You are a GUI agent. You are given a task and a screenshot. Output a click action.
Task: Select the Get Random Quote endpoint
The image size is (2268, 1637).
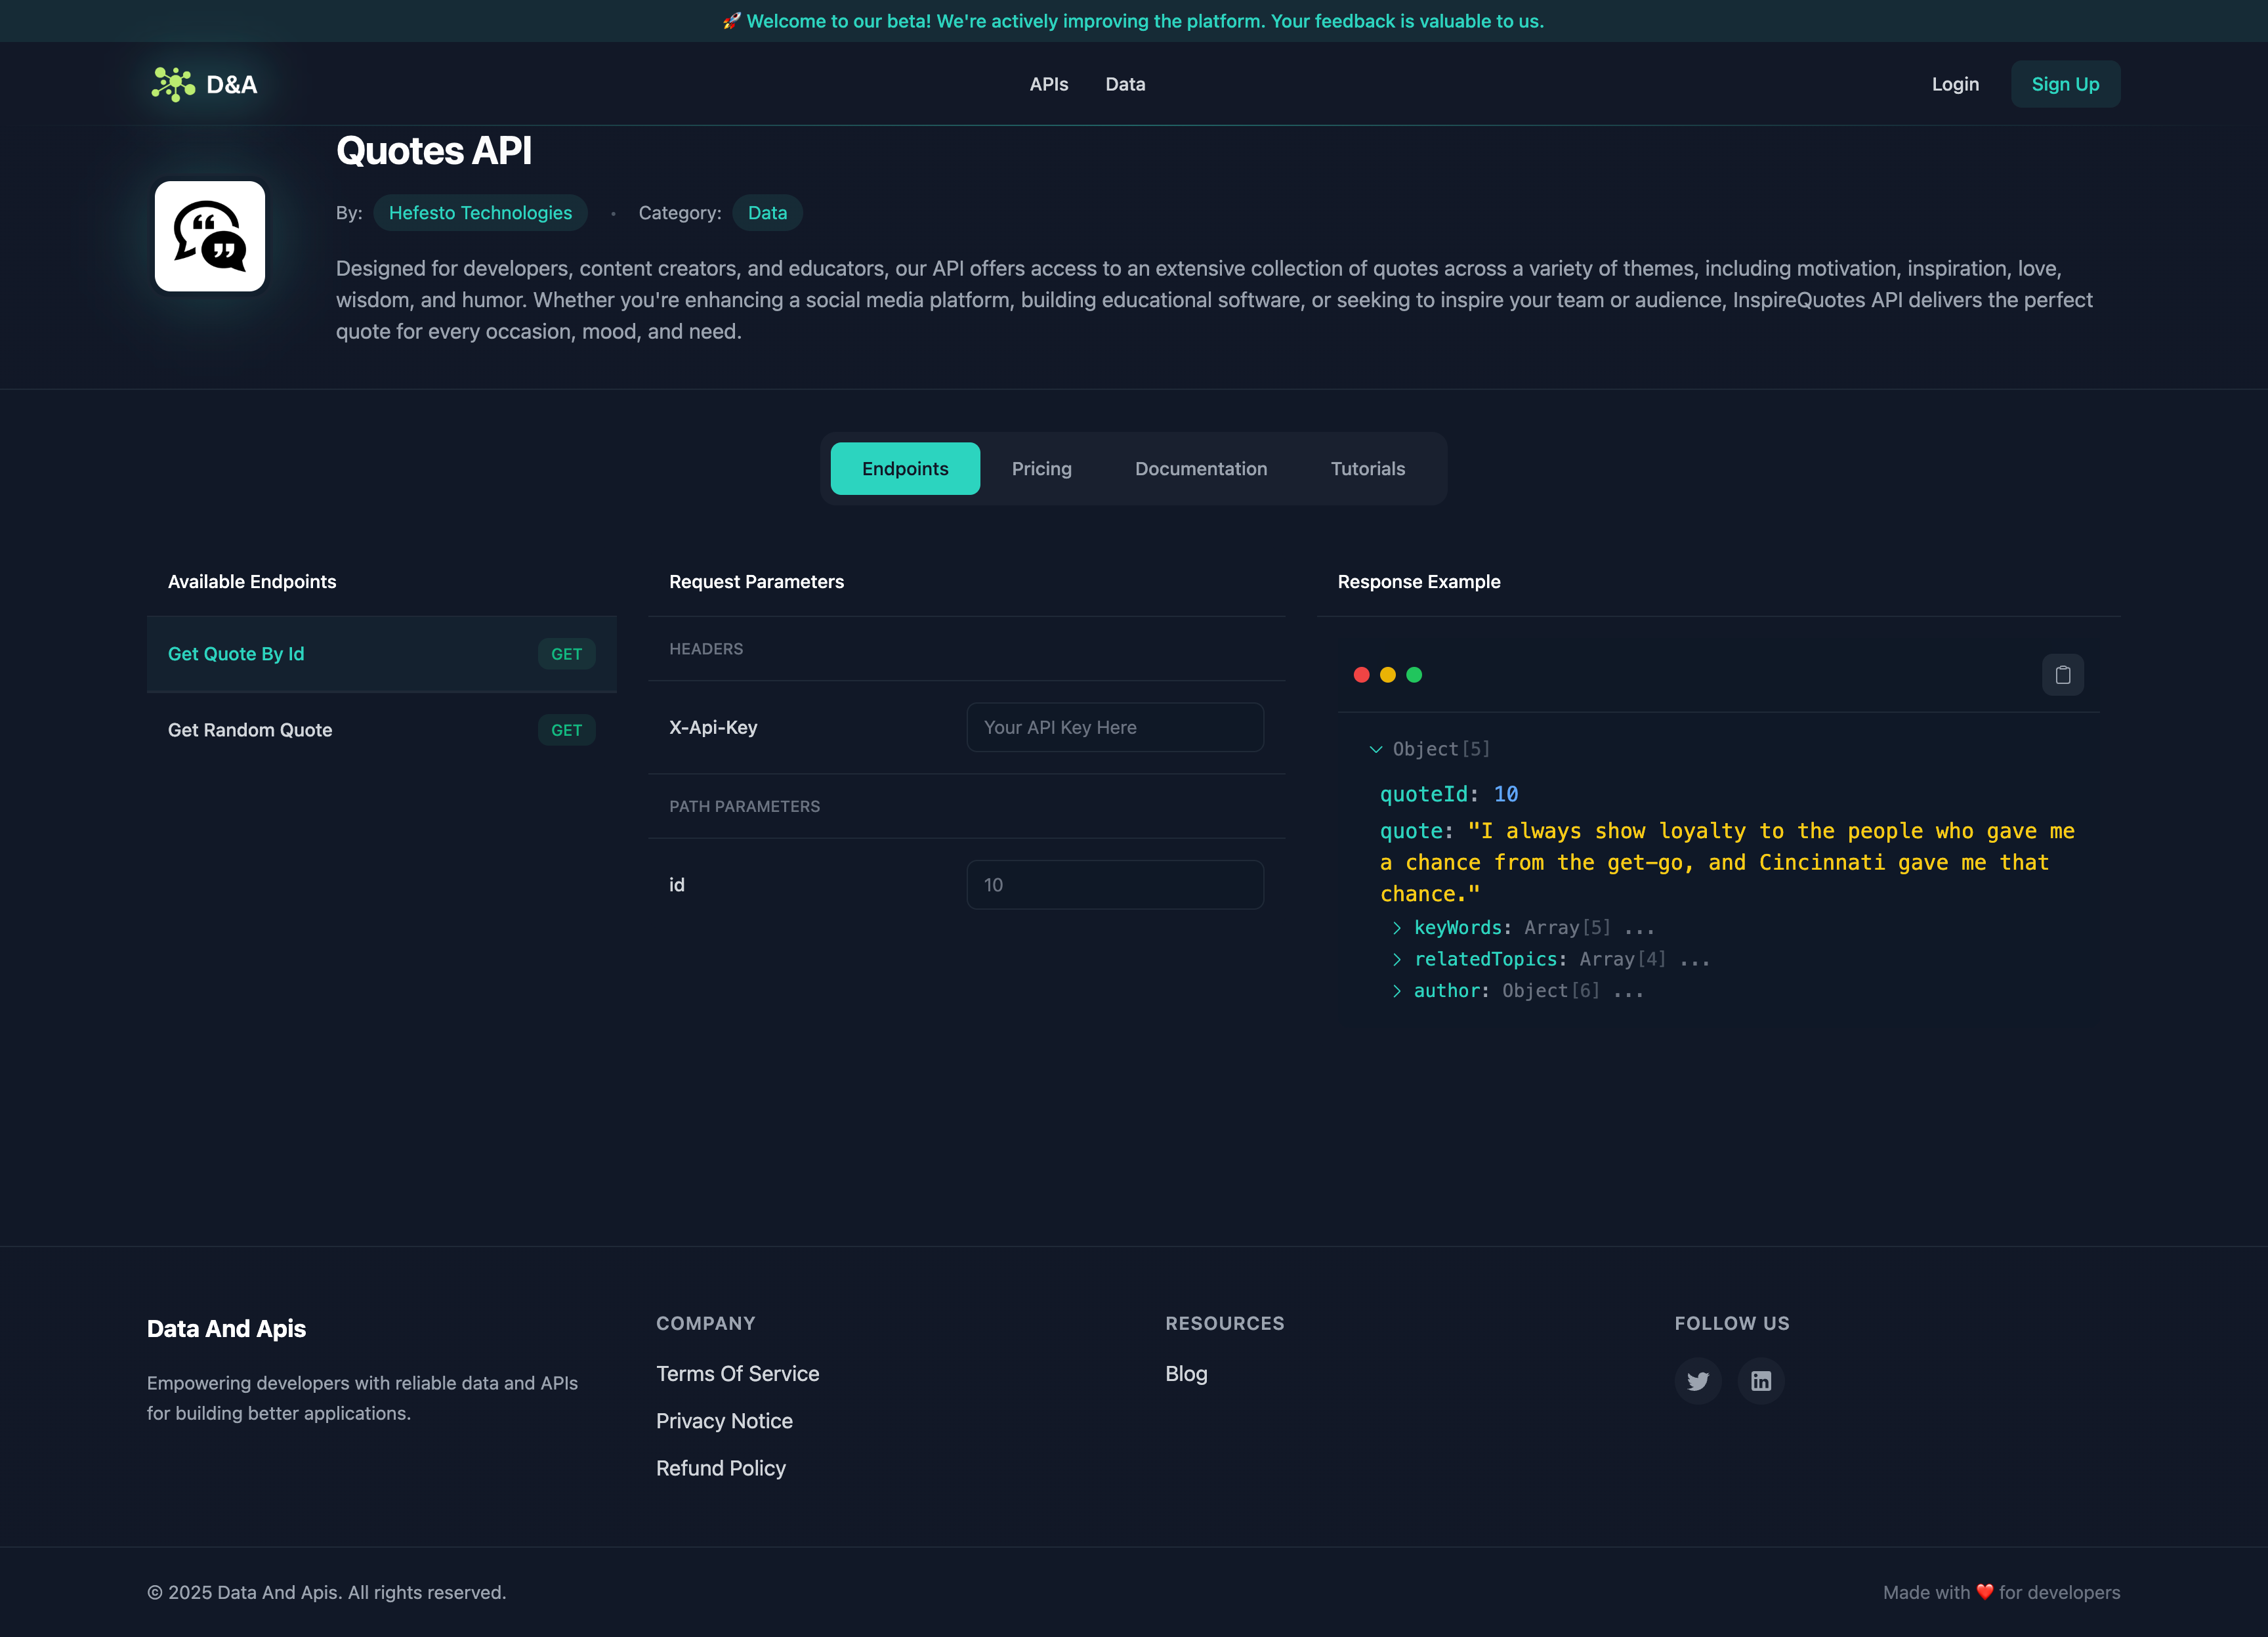[x=250, y=730]
